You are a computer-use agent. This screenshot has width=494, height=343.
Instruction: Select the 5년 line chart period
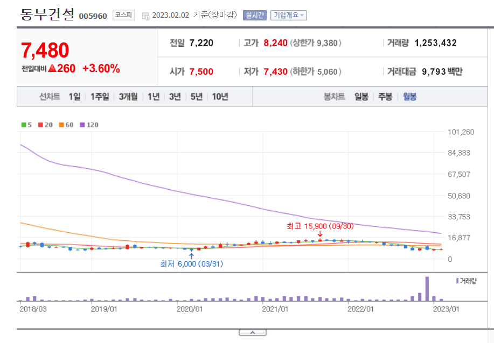197,97
